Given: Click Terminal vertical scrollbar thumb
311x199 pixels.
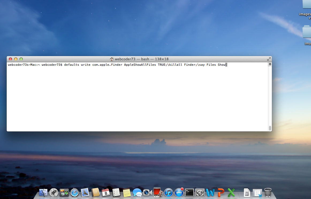Looking at the screenshot, I should pyautogui.click(x=270, y=128).
